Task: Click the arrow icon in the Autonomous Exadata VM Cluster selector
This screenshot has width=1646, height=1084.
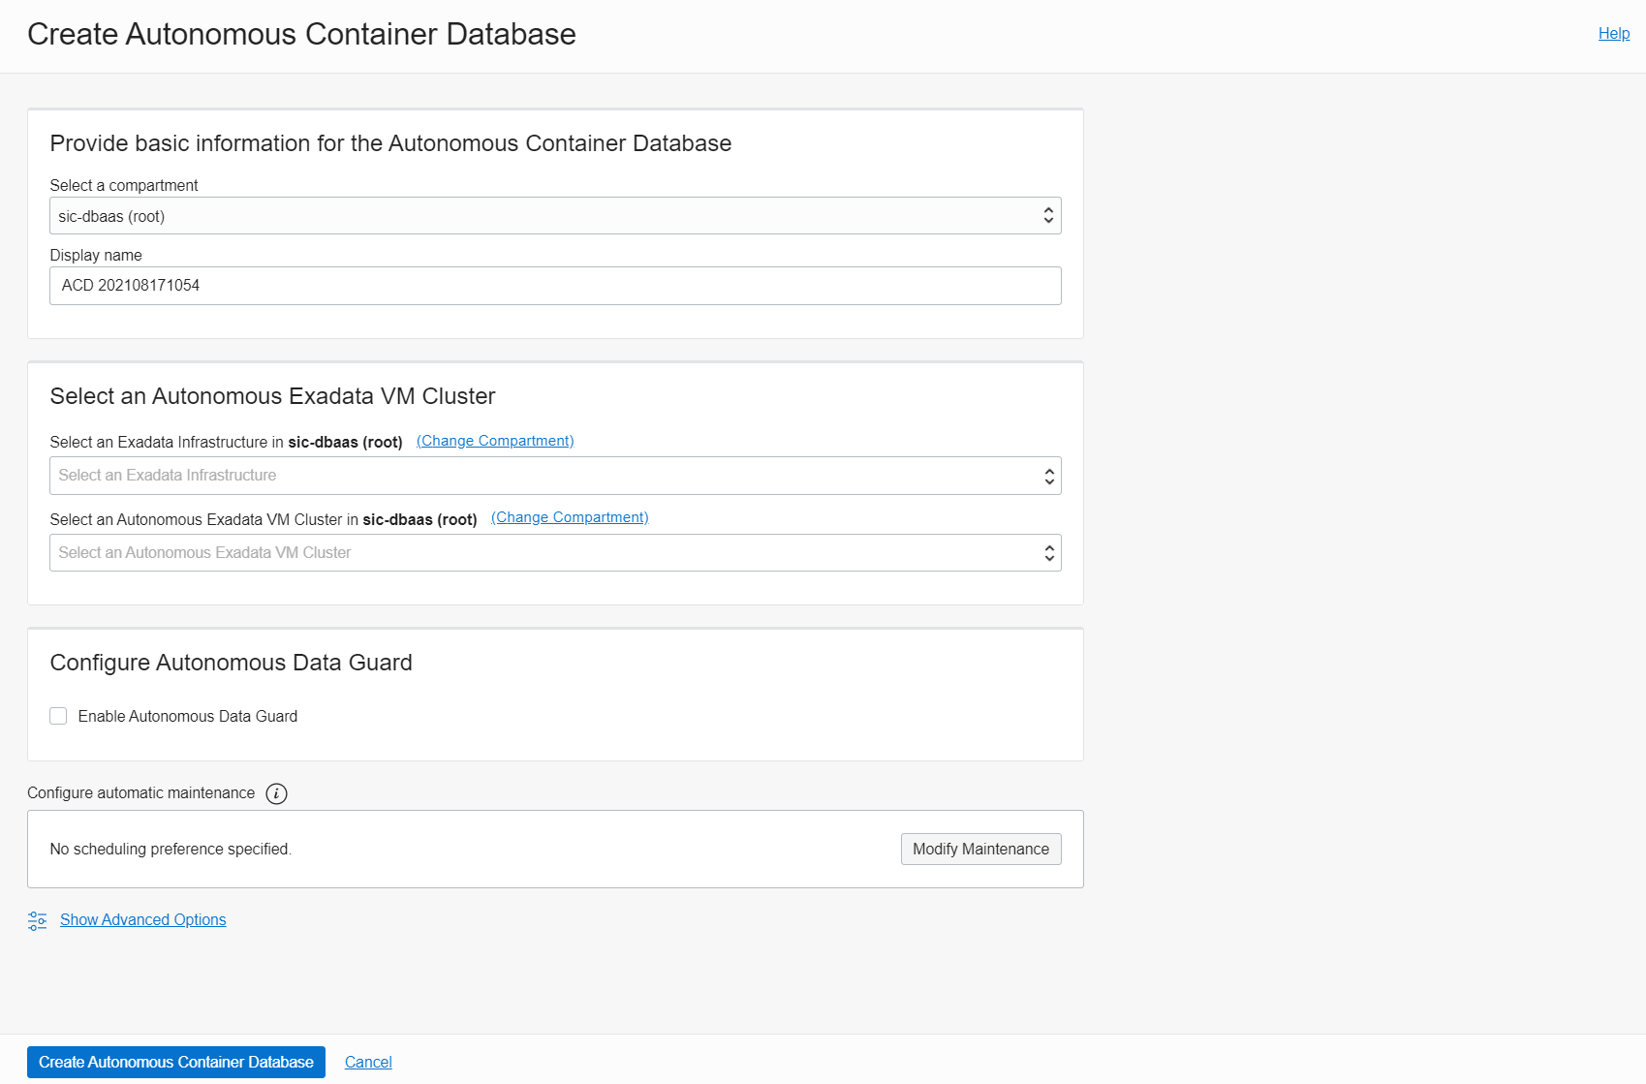Action: 1048,553
